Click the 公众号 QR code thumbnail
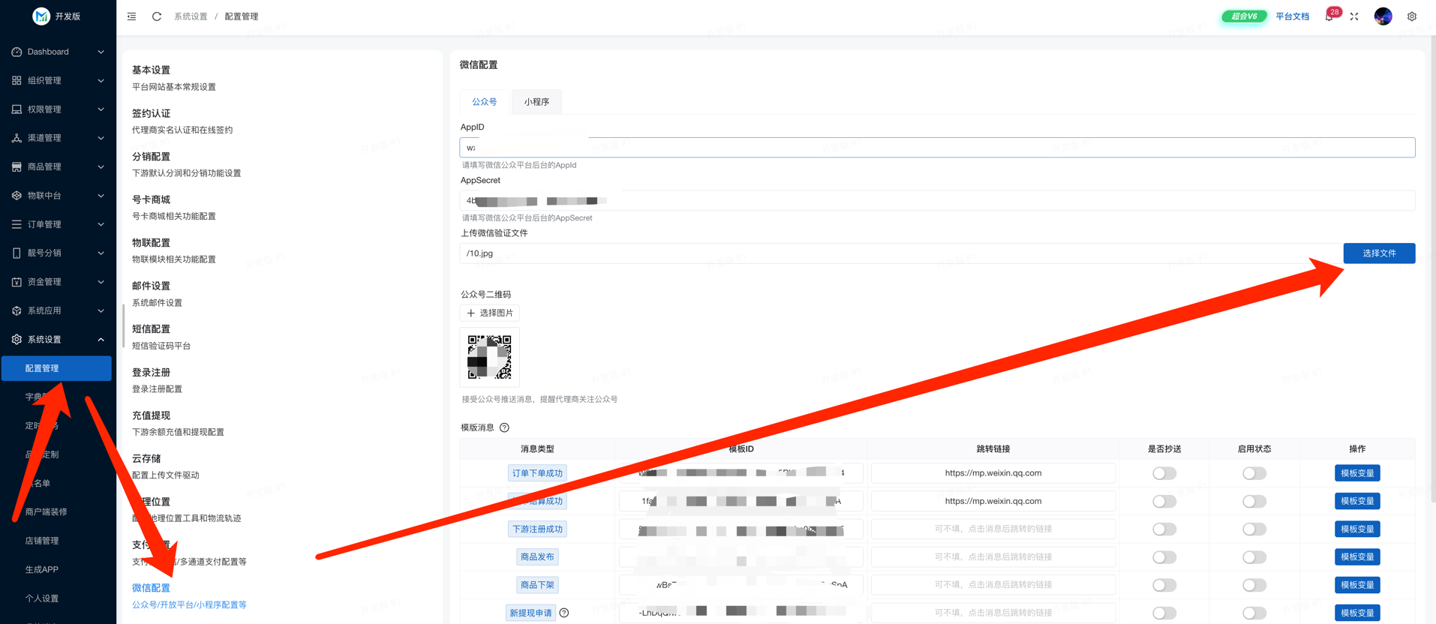 point(489,357)
